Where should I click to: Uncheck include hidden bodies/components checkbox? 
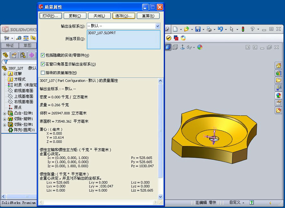[43, 55]
